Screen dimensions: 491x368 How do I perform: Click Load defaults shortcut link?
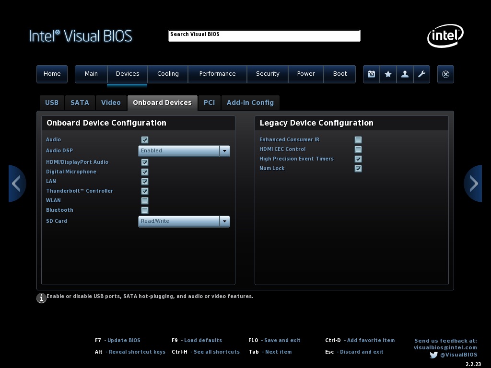203,341
